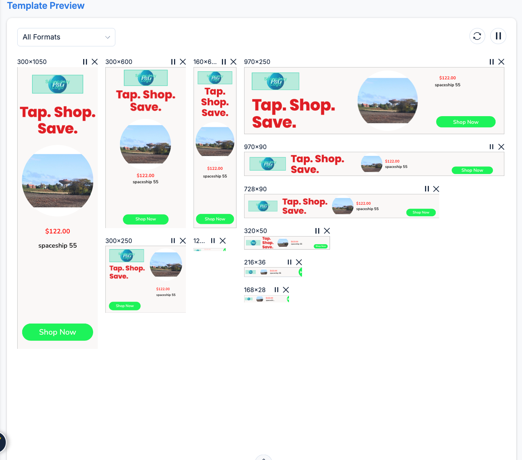Click the round landscape photo in 970×250 ad
522x460 pixels.
coord(387,100)
